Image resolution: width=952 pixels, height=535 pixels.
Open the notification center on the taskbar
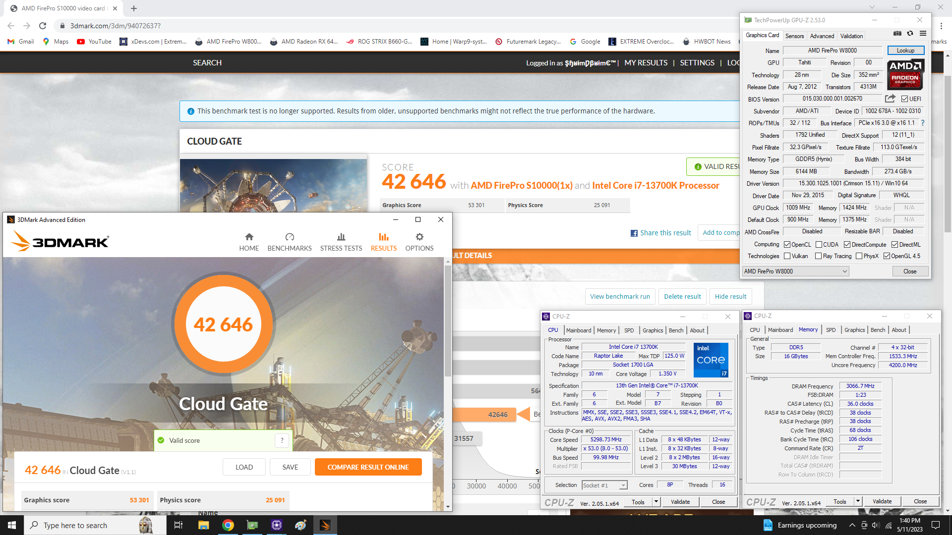click(936, 525)
